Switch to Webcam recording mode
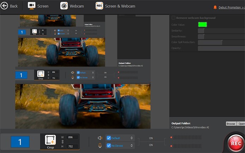Screen dimensions: 245x153 pyautogui.click(x=72, y=6)
